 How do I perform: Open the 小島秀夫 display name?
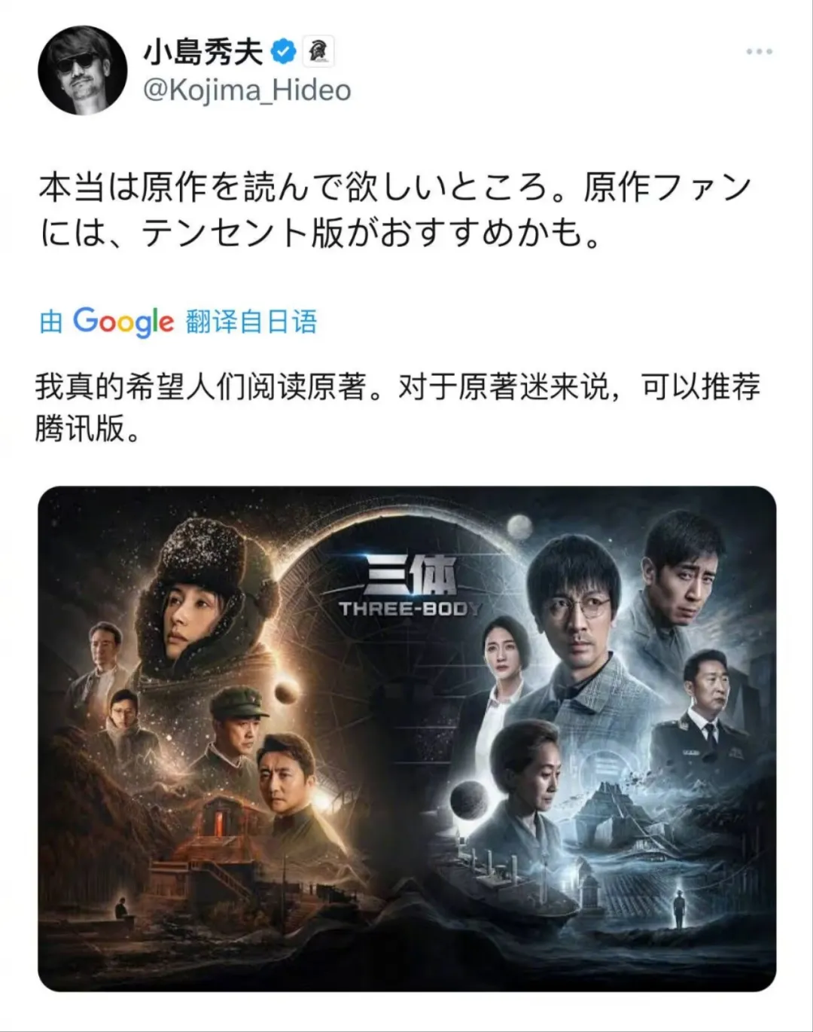pyautogui.click(x=203, y=53)
